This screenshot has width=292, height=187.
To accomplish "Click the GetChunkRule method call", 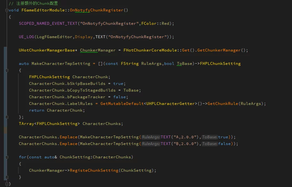I will (x=223, y=104).
